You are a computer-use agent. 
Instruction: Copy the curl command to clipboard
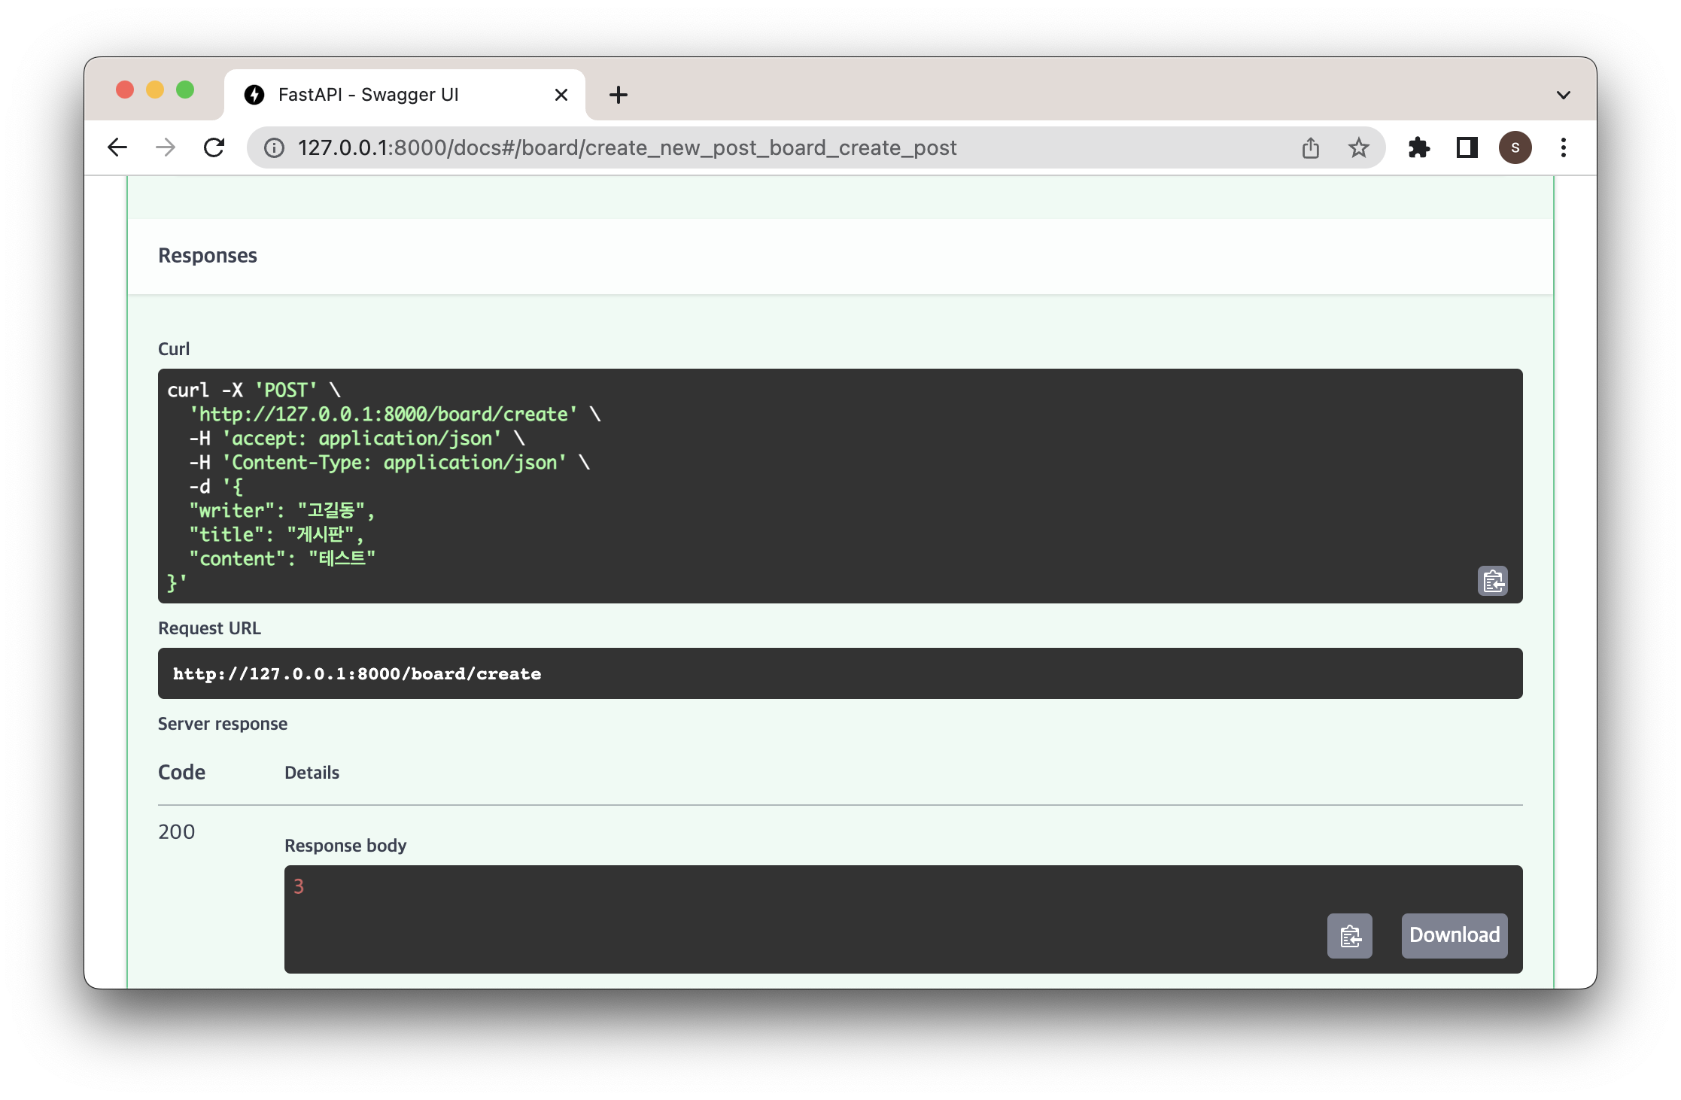[1492, 581]
